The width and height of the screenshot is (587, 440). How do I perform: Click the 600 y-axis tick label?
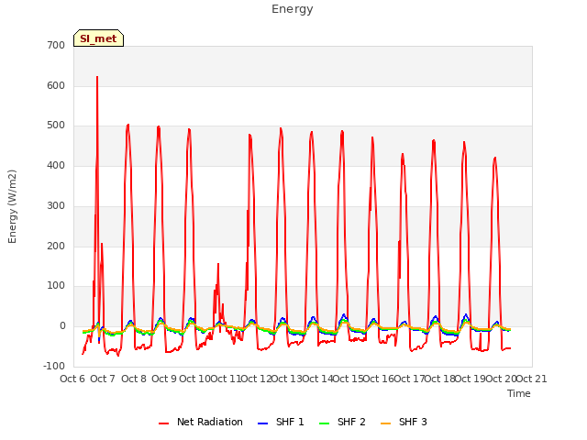(x=56, y=85)
